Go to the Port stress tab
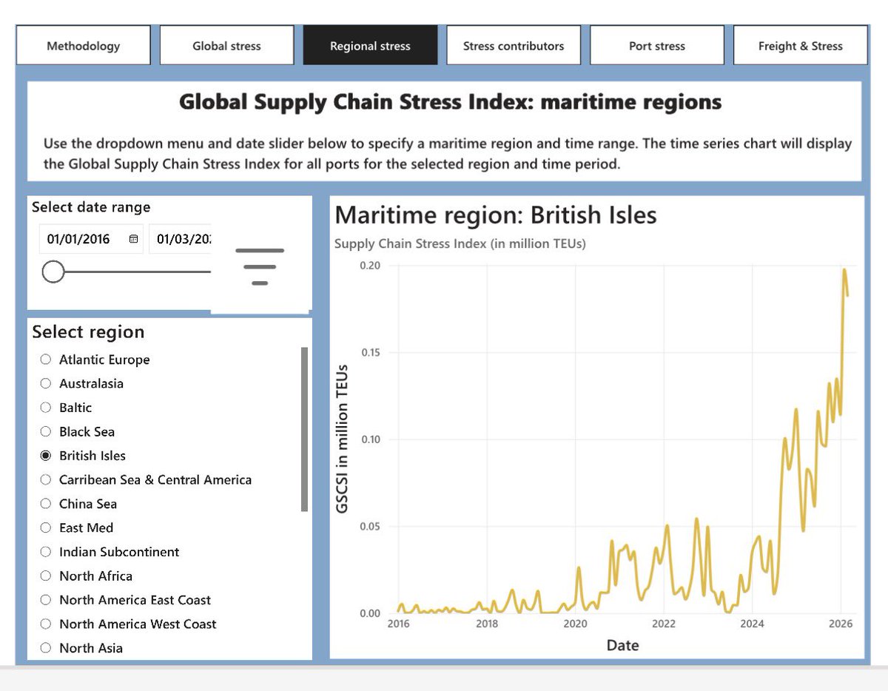The width and height of the screenshot is (888, 691). [657, 46]
